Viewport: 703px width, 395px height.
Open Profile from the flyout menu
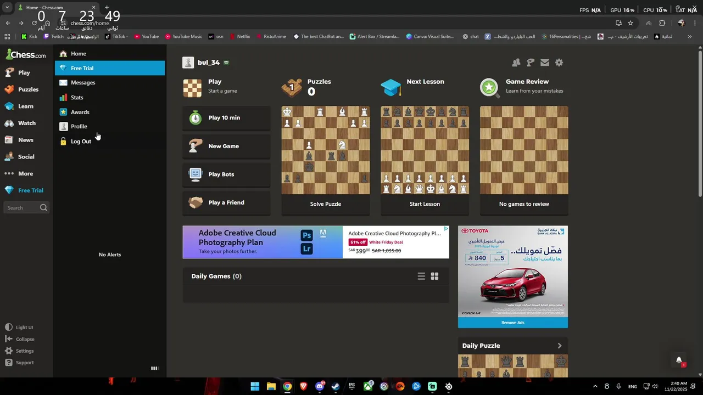pyautogui.click(x=110, y=126)
